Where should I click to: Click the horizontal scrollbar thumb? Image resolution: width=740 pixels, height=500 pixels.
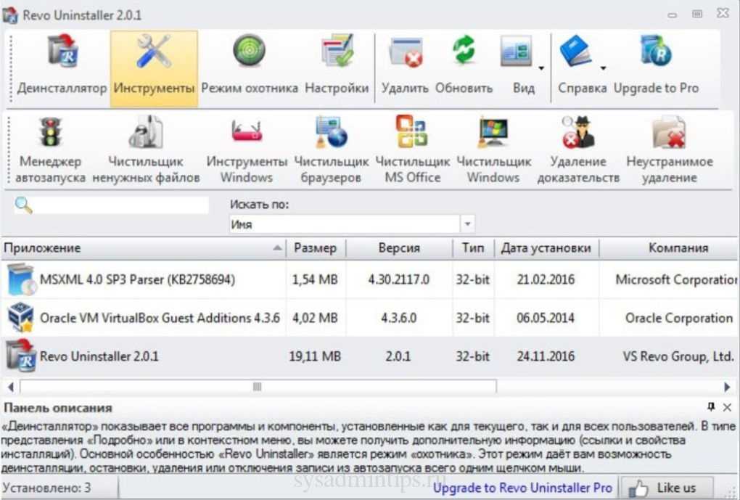[x=258, y=388]
